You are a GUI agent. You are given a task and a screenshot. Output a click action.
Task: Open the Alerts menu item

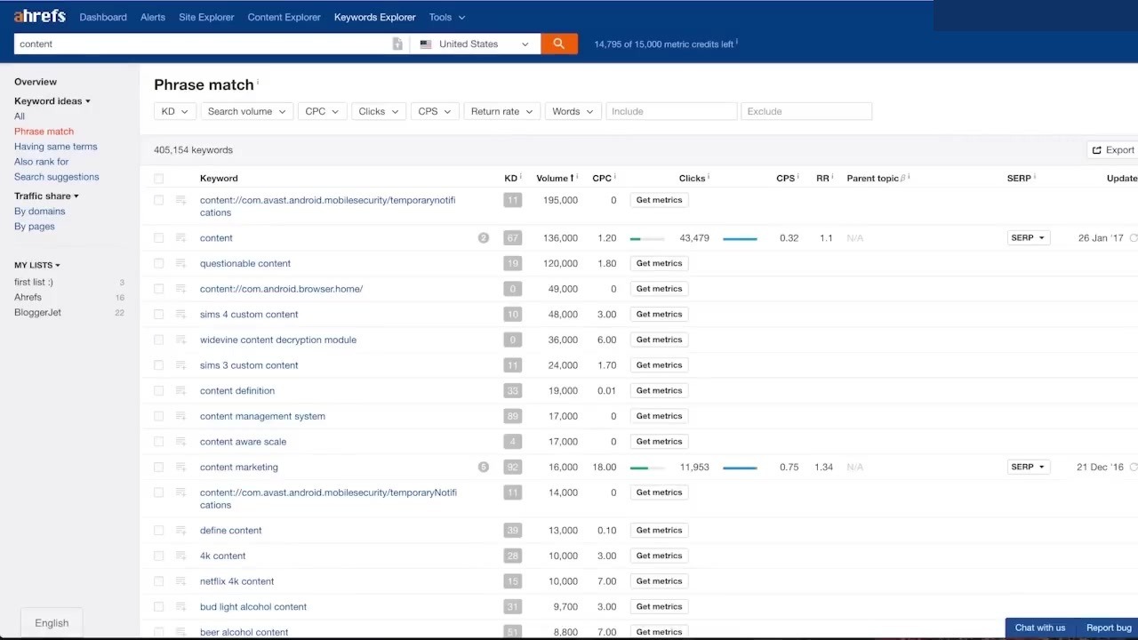pyautogui.click(x=153, y=17)
